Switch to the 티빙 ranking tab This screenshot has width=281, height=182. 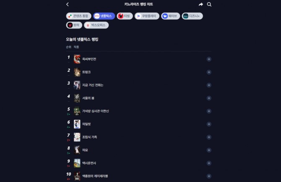coord(125,16)
